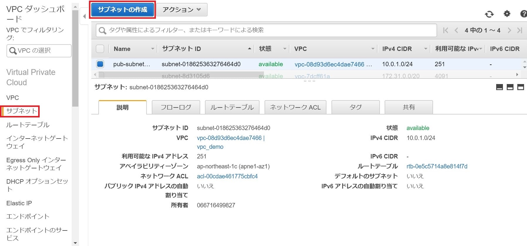
Task: Open network ACL acl-00cdae461775cbfc4 link
Action: 227,176
